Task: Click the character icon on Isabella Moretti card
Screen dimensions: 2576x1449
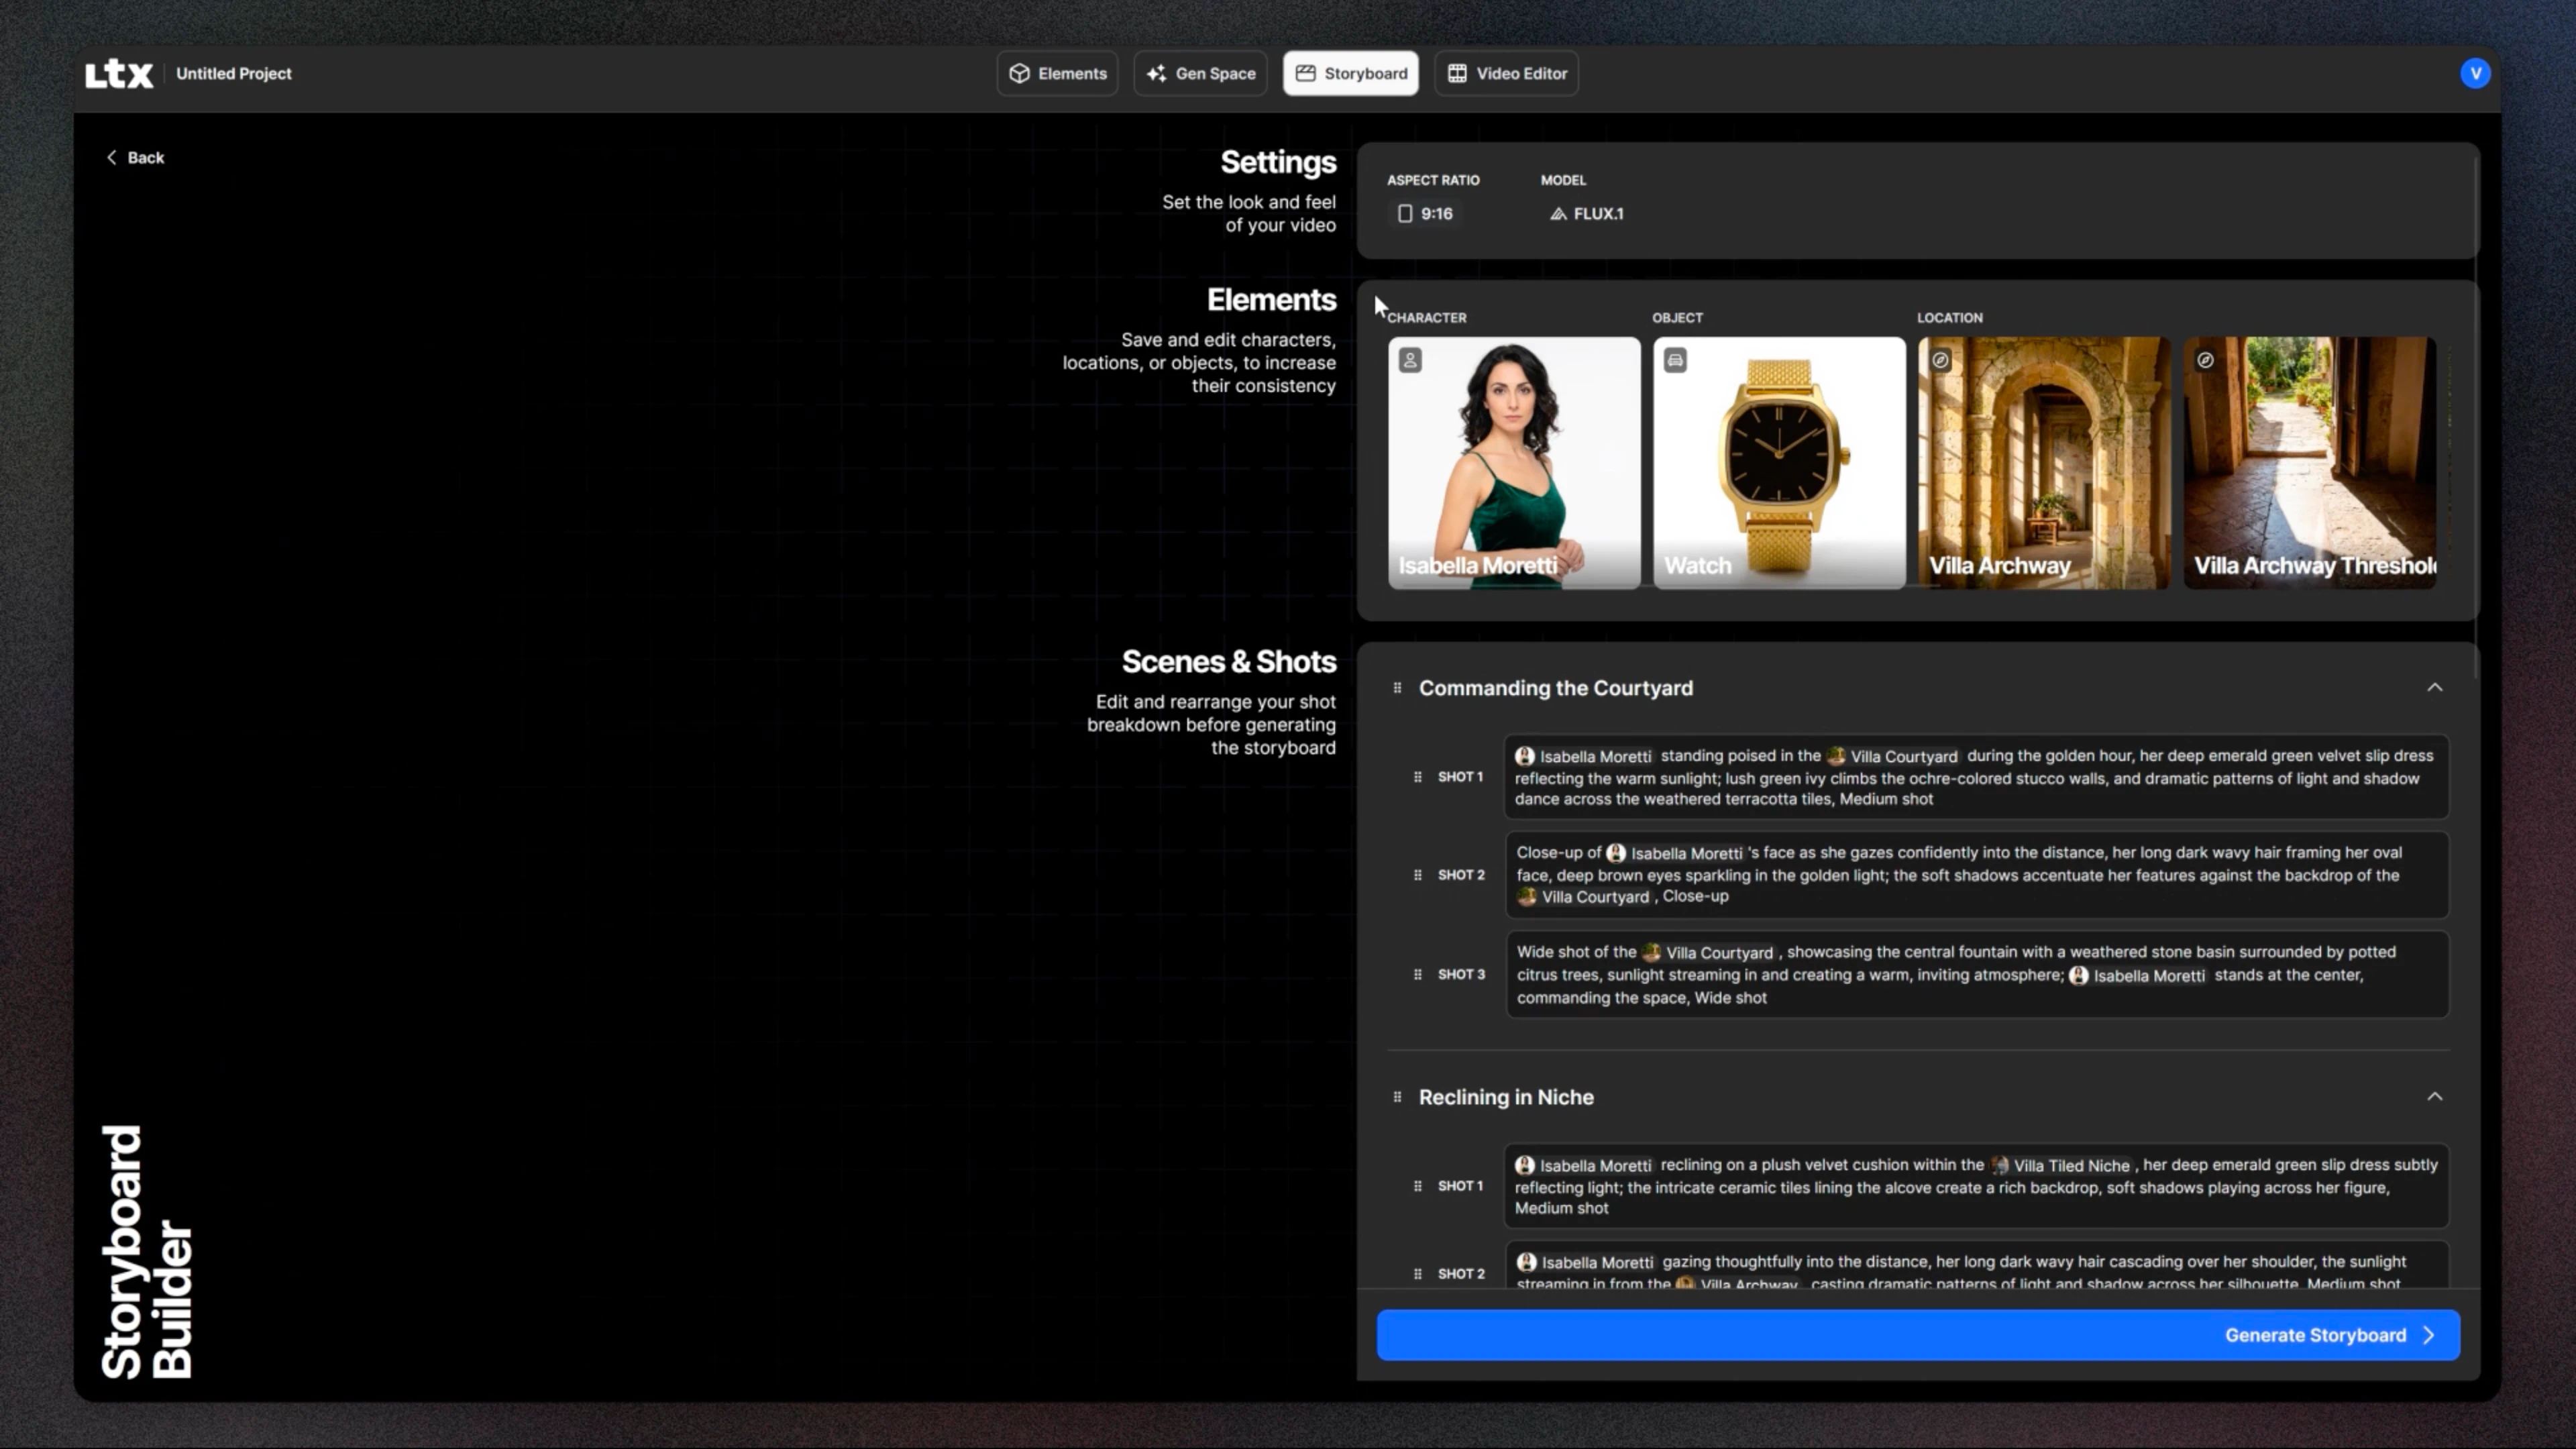Action: [1410, 360]
